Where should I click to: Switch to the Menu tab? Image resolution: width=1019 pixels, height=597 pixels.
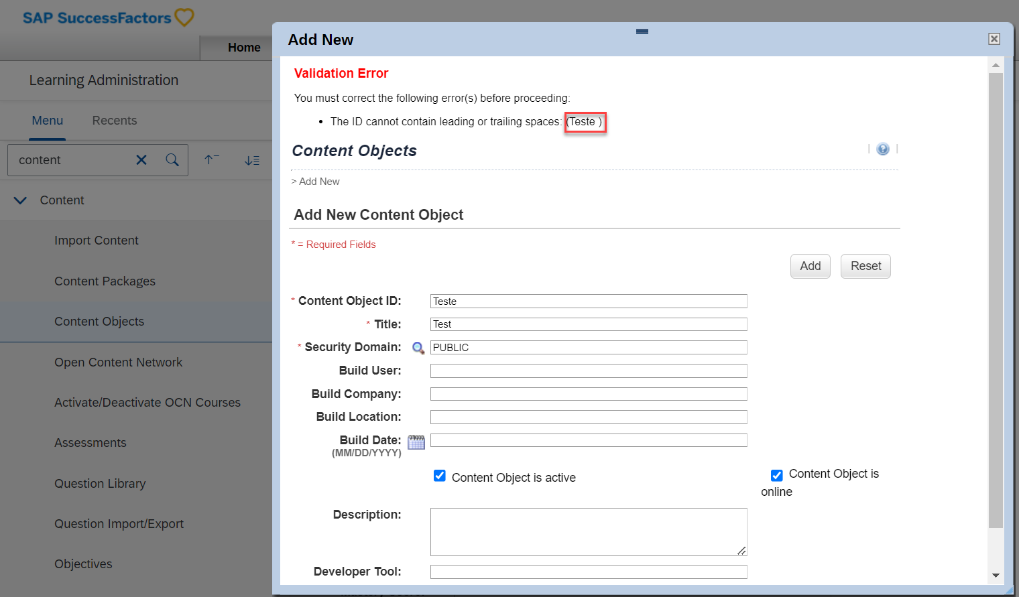(48, 121)
